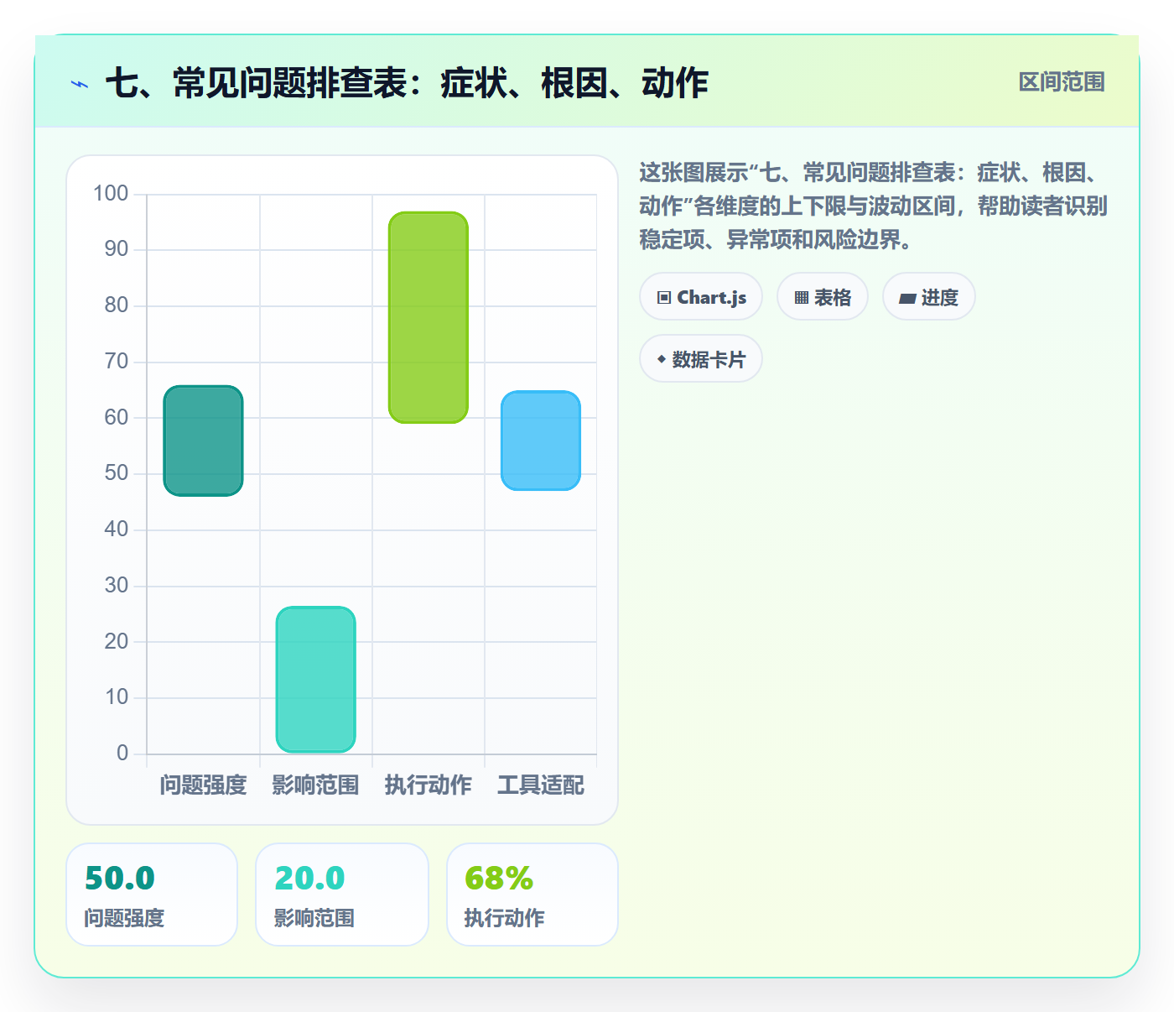Click the 0 y-axis tick label

[122, 754]
